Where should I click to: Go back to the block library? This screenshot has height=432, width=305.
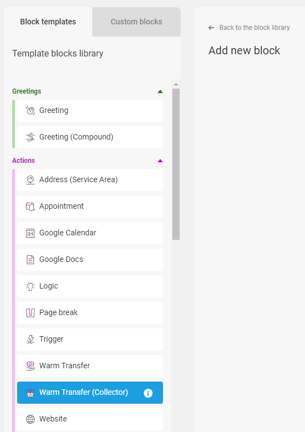[249, 28]
